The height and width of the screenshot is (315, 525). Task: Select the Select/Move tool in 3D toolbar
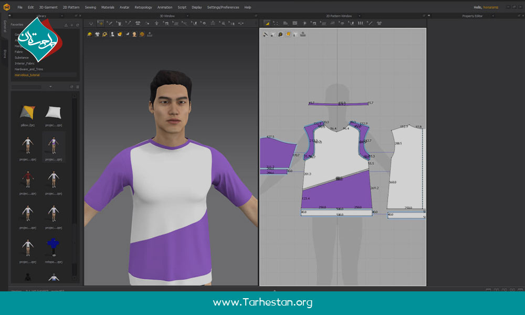click(x=100, y=23)
